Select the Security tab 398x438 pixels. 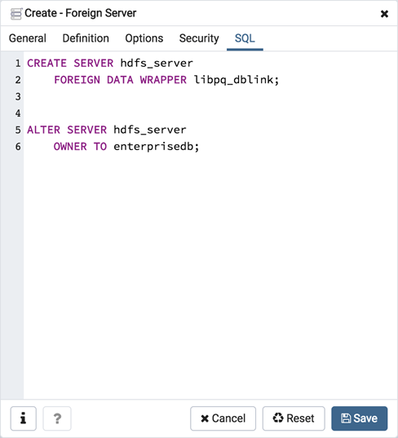(199, 38)
